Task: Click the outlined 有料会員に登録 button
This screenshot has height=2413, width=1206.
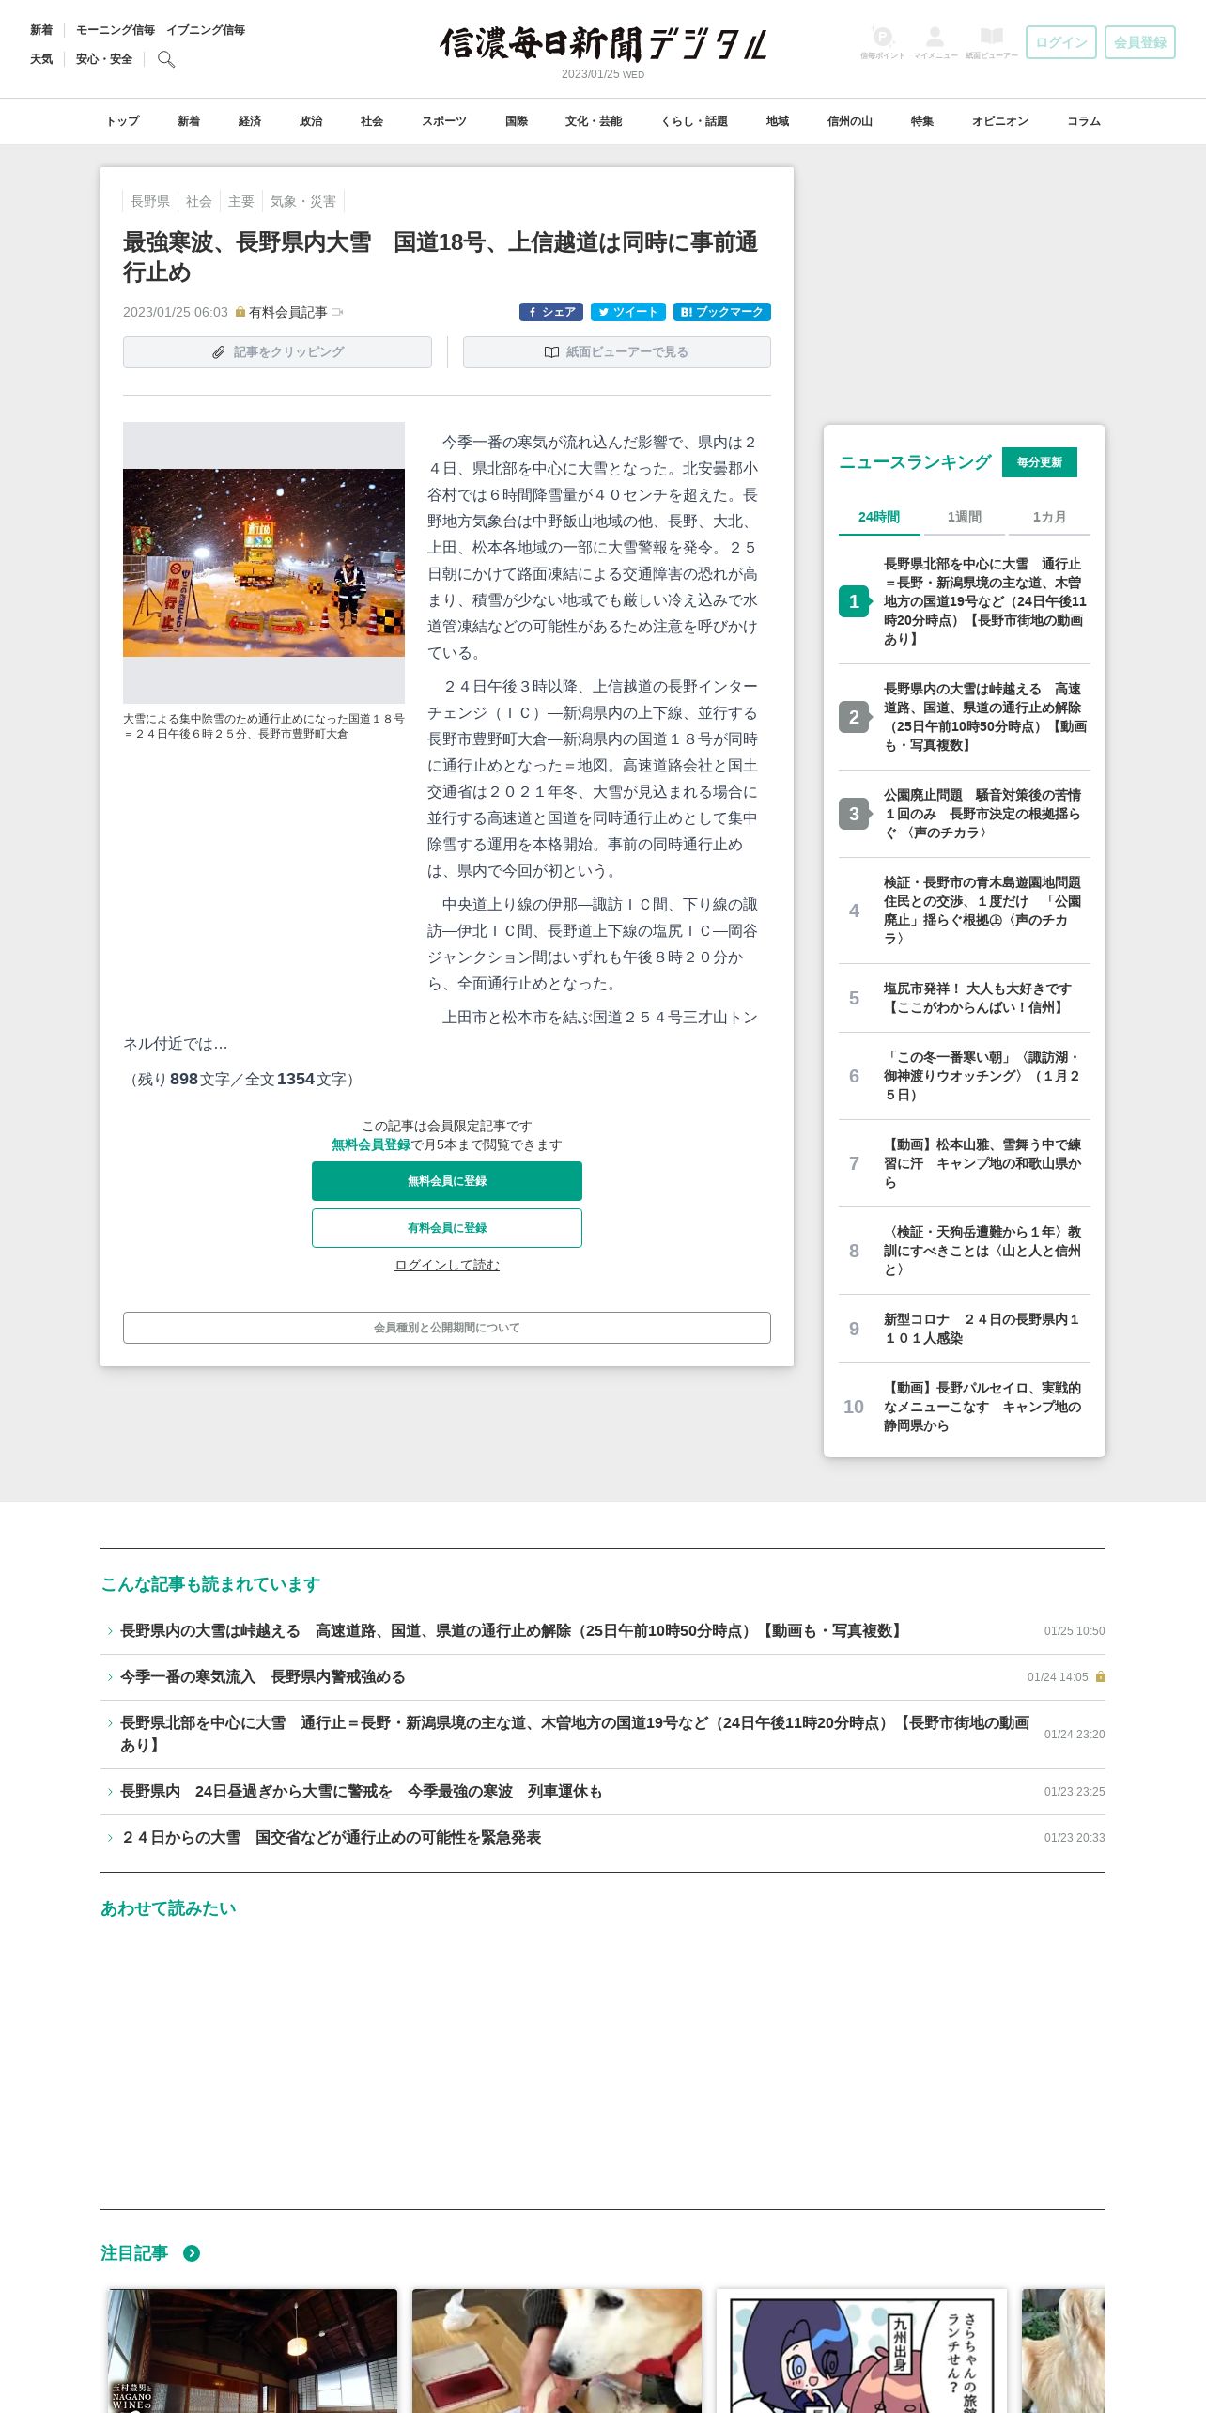Action: [447, 1228]
